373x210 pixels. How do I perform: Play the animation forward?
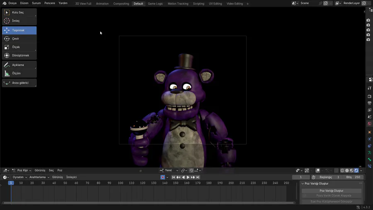pos(188,177)
